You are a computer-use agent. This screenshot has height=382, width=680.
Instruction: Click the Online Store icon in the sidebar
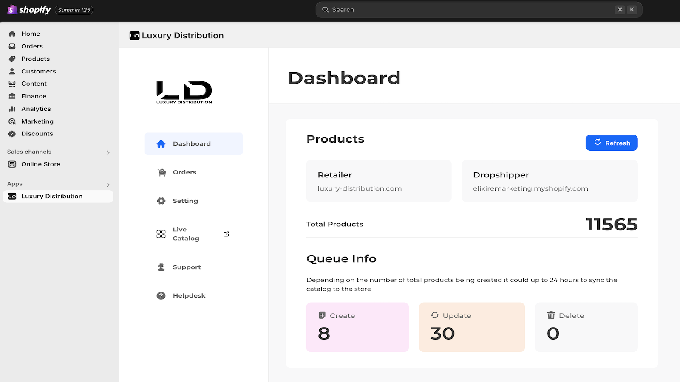(12, 164)
